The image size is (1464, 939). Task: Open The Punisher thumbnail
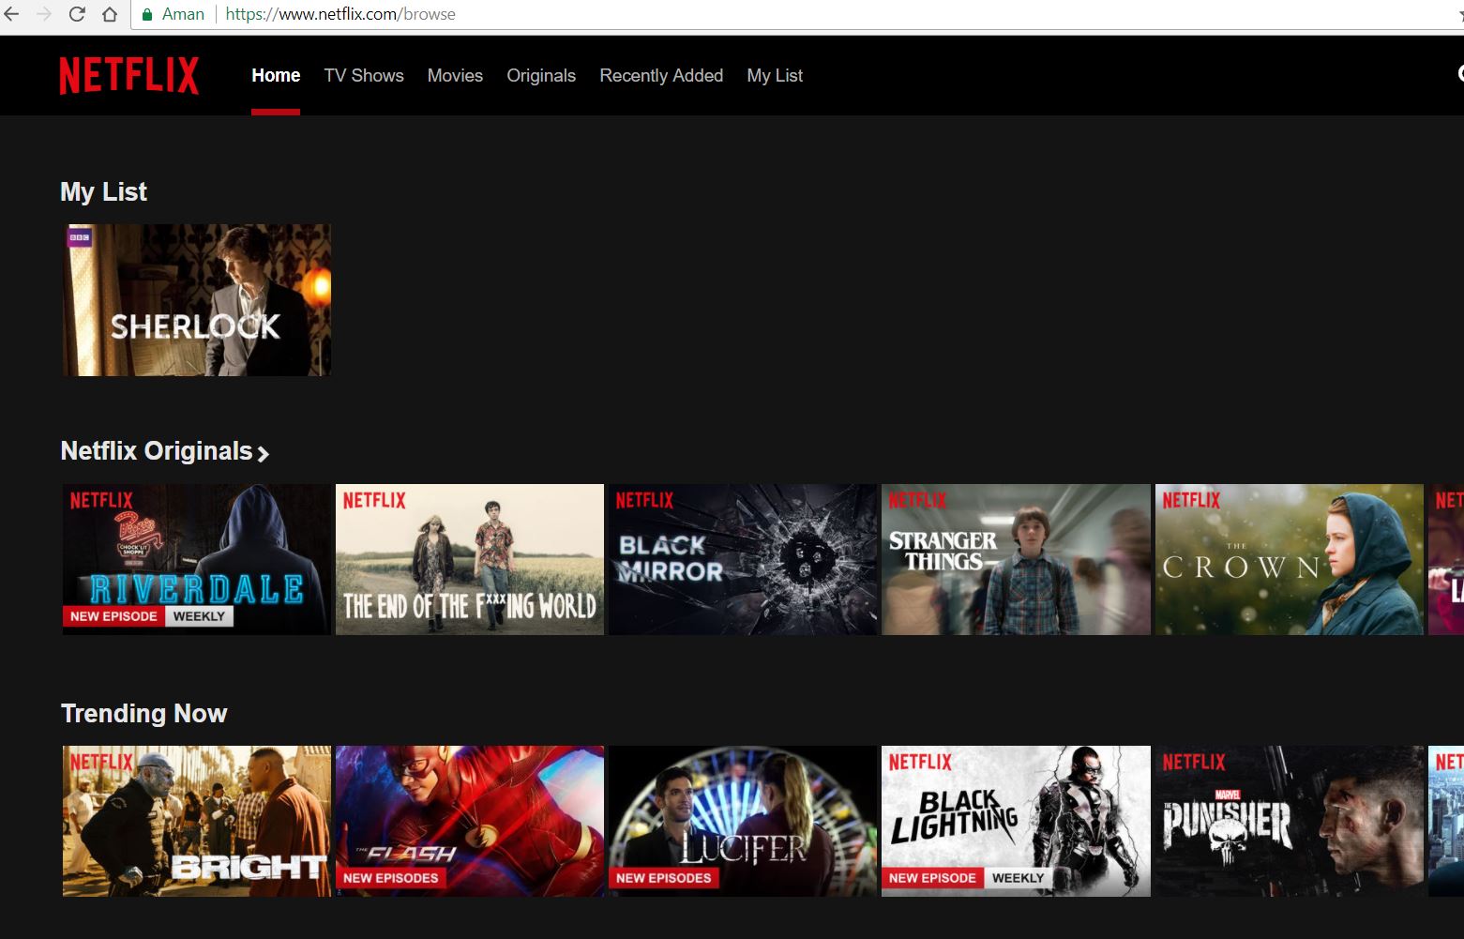click(1289, 821)
